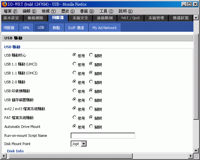200x160 pixels.
Task: Go to My Ad Network sub-tab
Action: click(x=104, y=28)
